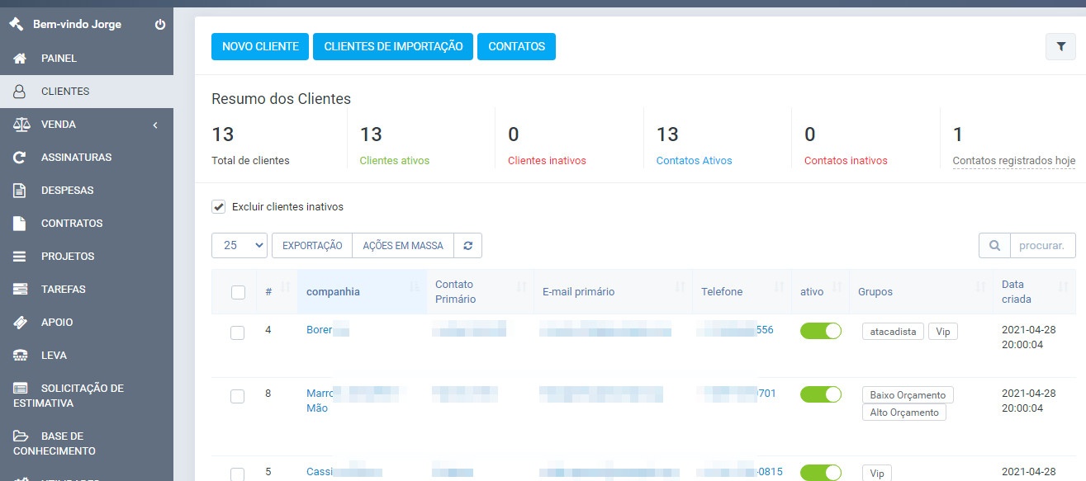Open the filter icon above the client list
The height and width of the screenshot is (481, 1086).
point(1060,47)
